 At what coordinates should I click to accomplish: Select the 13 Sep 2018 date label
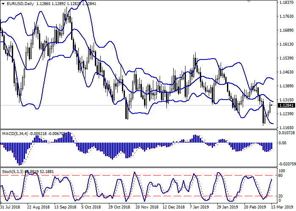point(65,207)
